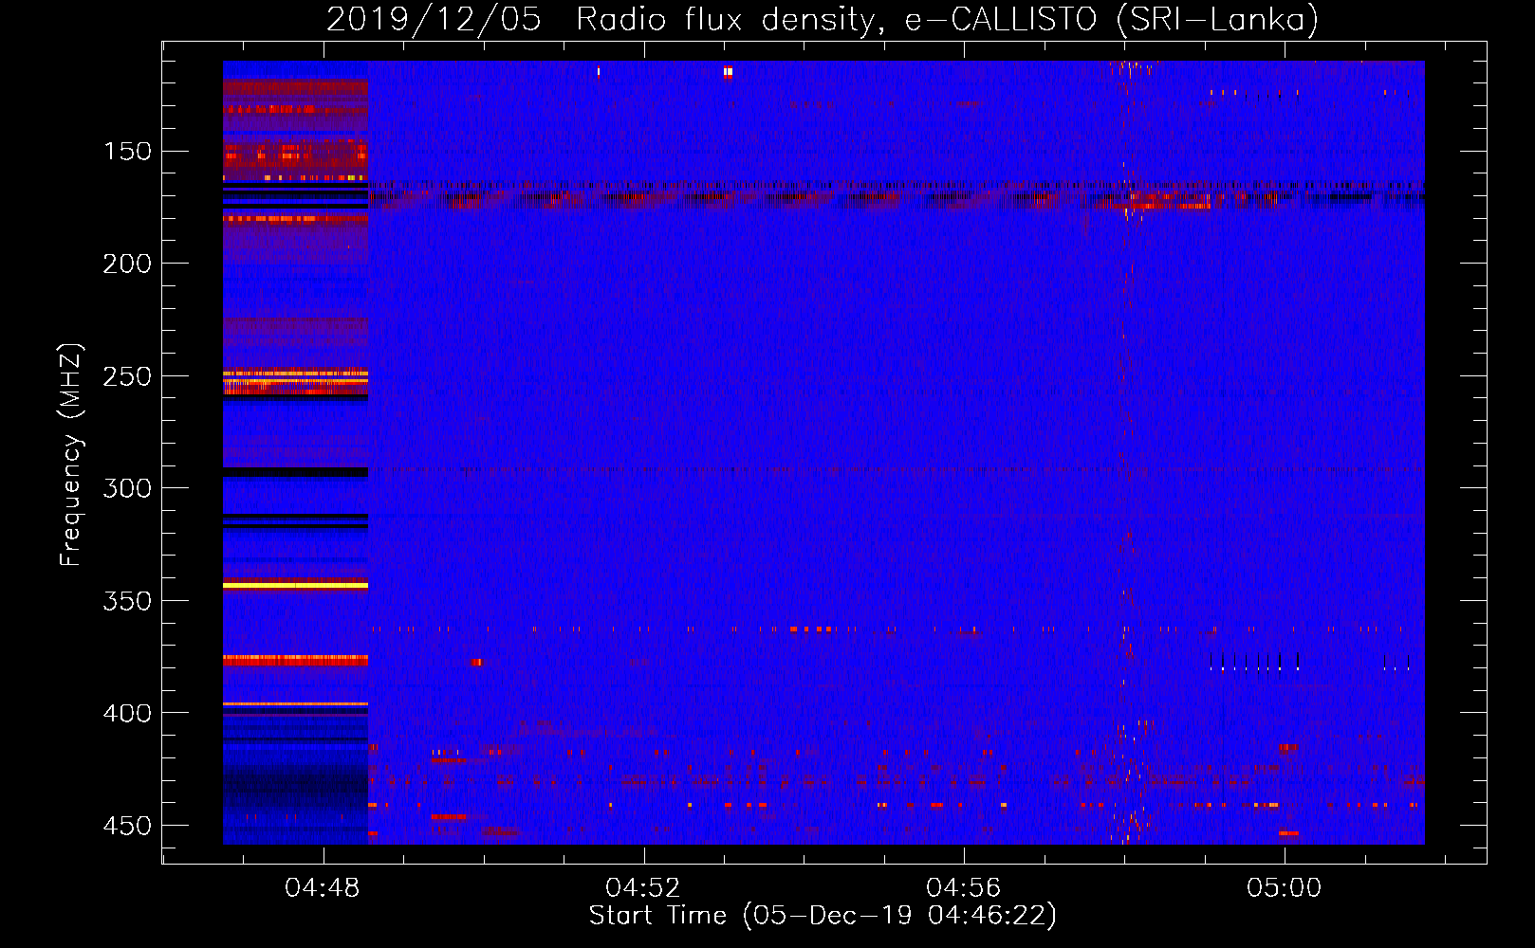The height and width of the screenshot is (948, 1535).
Task: Select the 04:48 time tick label
Action: (x=323, y=887)
